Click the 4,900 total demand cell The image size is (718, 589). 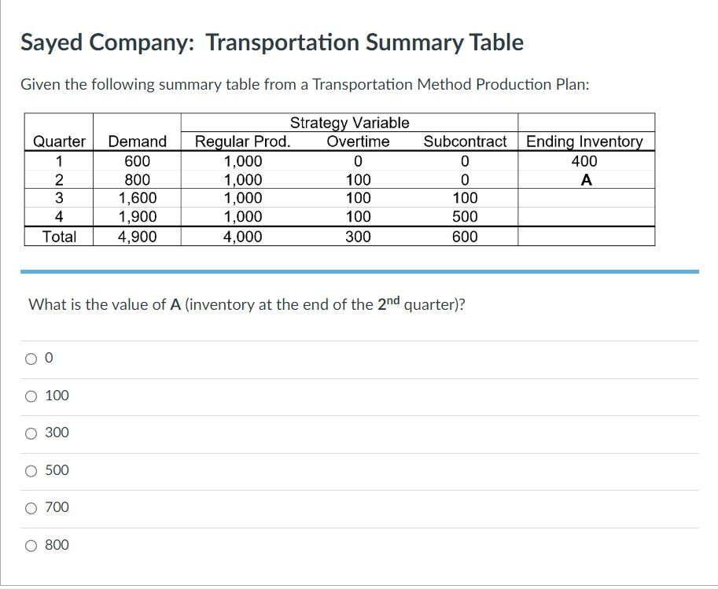[x=138, y=236]
